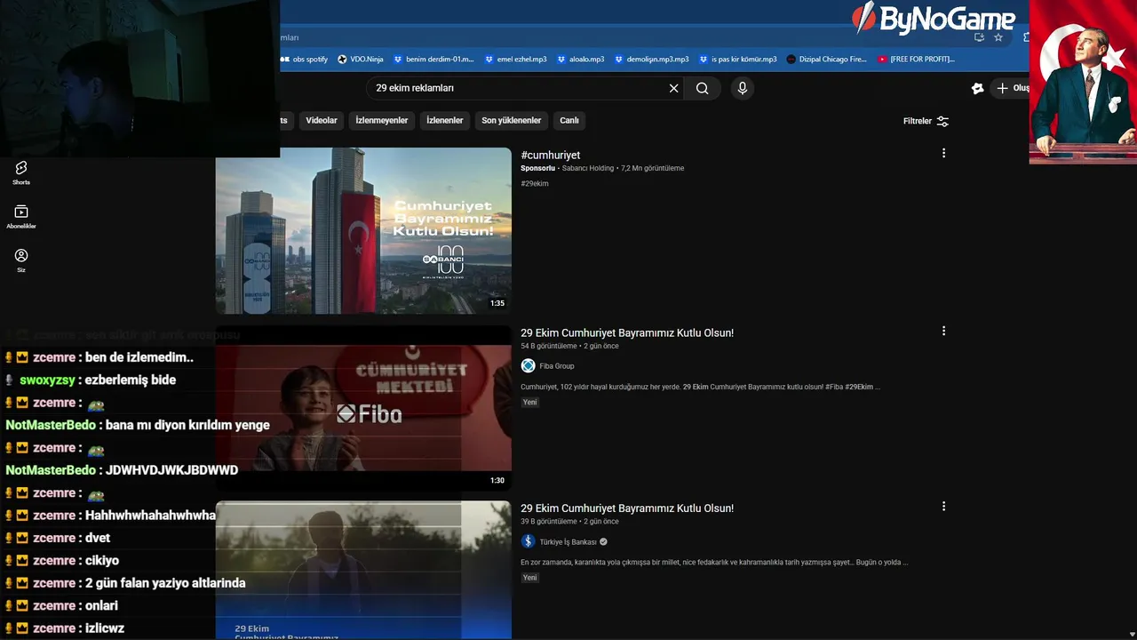Screen dimensions: 1137x640
Task: Open is pas kir kömür.mp3 bookmark
Action: [738, 60]
